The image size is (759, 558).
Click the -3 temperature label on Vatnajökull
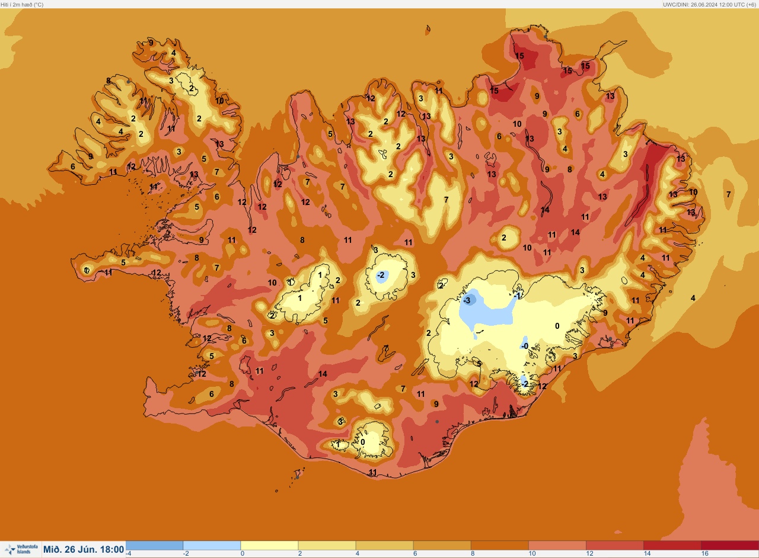pyautogui.click(x=467, y=301)
